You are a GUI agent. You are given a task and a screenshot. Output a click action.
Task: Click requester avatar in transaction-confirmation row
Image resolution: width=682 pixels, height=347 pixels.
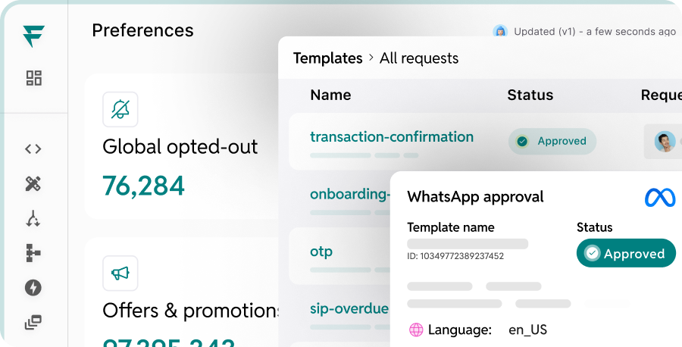(665, 142)
